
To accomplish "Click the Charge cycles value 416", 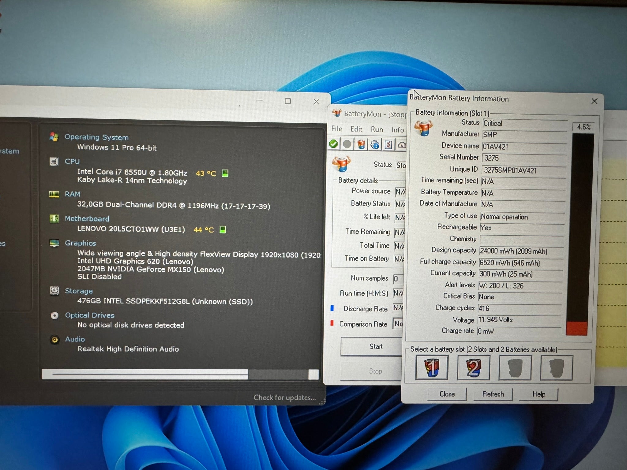I will 520,308.
